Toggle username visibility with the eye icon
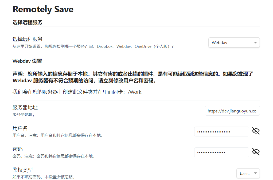 click(x=256, y=131)
